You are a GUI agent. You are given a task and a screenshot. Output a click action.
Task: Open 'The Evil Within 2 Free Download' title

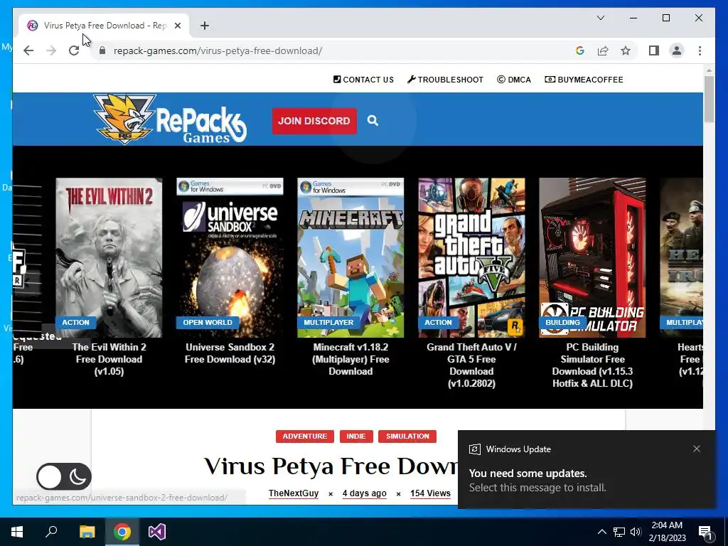click(109, 359)
